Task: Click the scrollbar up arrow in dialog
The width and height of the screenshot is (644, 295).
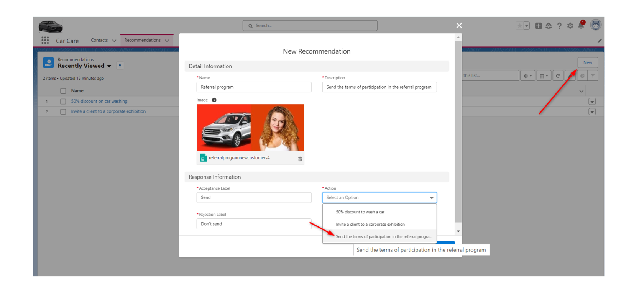Action: [x=458, y=37]
